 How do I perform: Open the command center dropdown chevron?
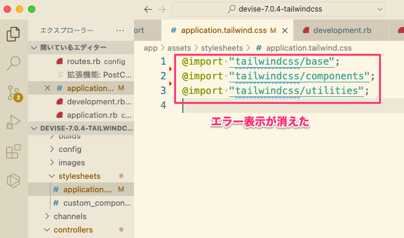(x=380, y=9)
